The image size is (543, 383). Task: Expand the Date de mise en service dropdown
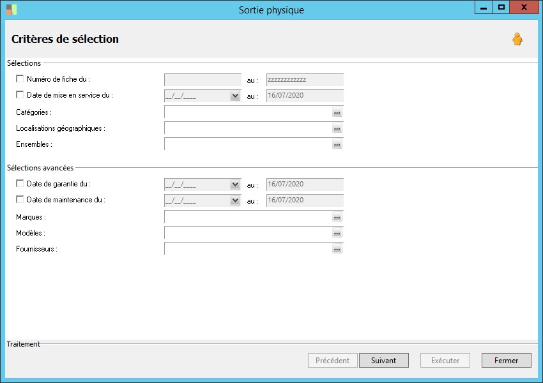[x=235, y=96]
